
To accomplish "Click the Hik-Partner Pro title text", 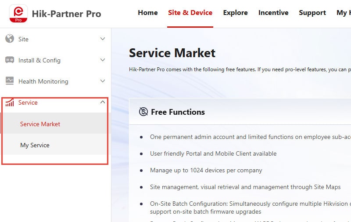I will [67, 14].
